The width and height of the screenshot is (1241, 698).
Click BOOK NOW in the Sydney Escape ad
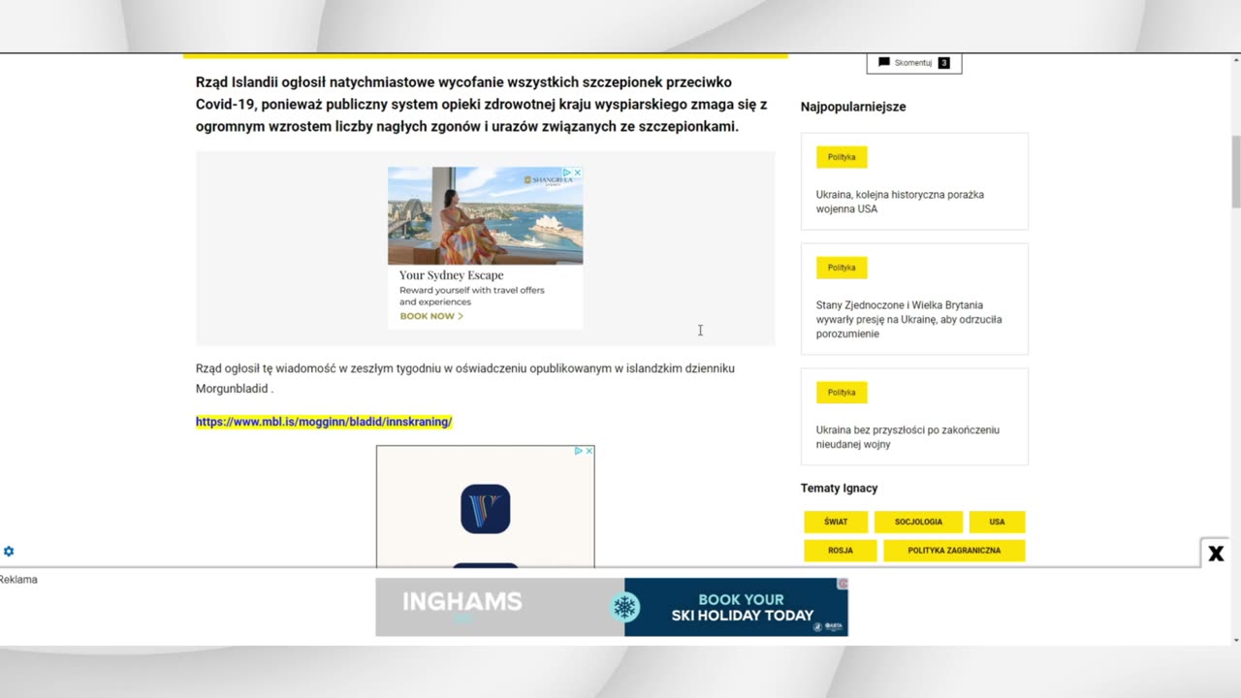click(431, 316)
